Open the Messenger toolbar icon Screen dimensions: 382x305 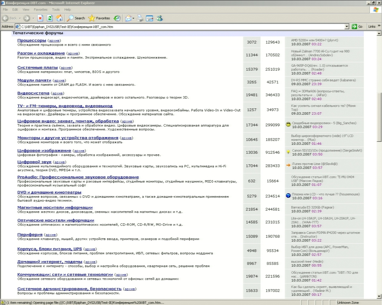[159, 18]
